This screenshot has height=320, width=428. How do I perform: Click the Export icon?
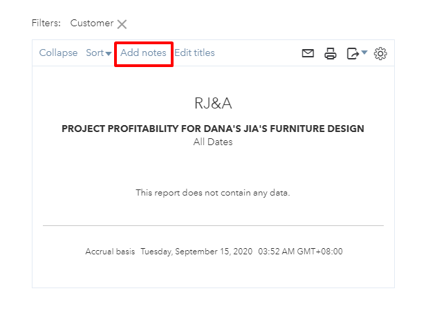[353, 53]
